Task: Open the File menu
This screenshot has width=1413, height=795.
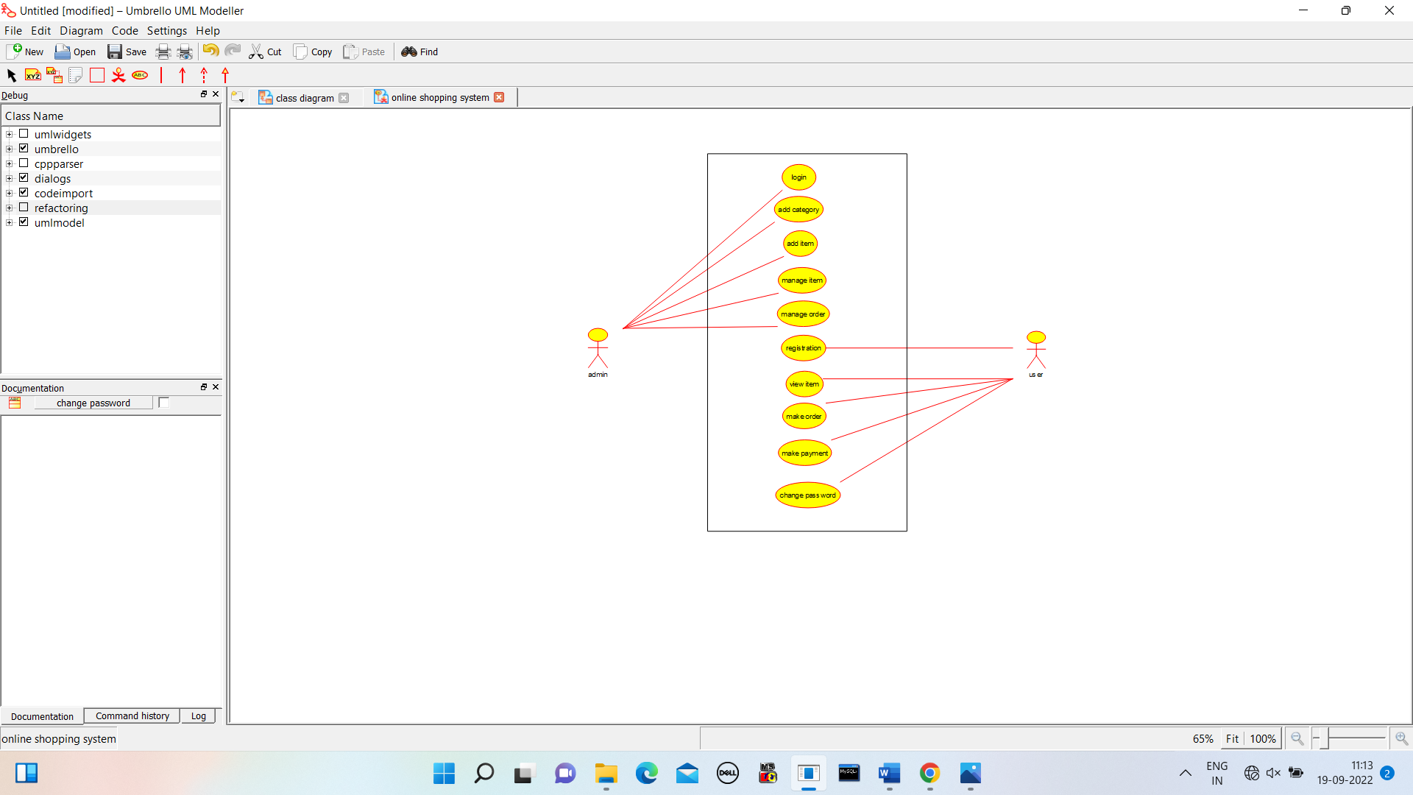Action: click(x=13, y=31)
